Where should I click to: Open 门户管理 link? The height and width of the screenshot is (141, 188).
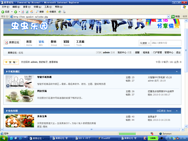pos(157,53)
